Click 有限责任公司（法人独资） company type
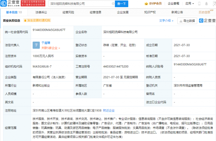The height and width of the screenshot is (141, 216). point(49,77)
